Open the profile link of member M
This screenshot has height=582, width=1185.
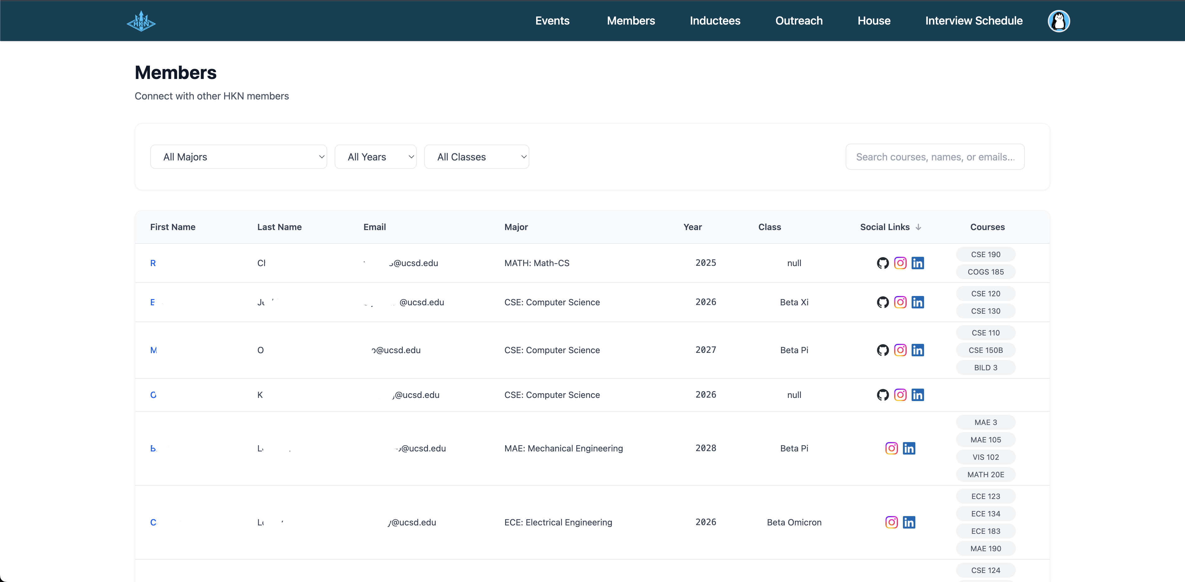[x=154, y=350]
